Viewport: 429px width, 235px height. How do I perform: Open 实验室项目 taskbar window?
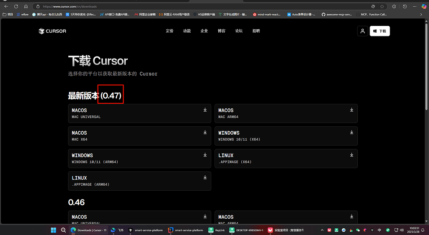coord(286,230)
